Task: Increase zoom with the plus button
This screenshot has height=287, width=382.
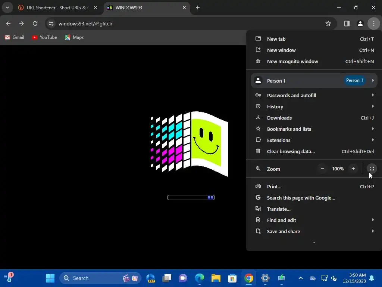Action: click(353, 169)
